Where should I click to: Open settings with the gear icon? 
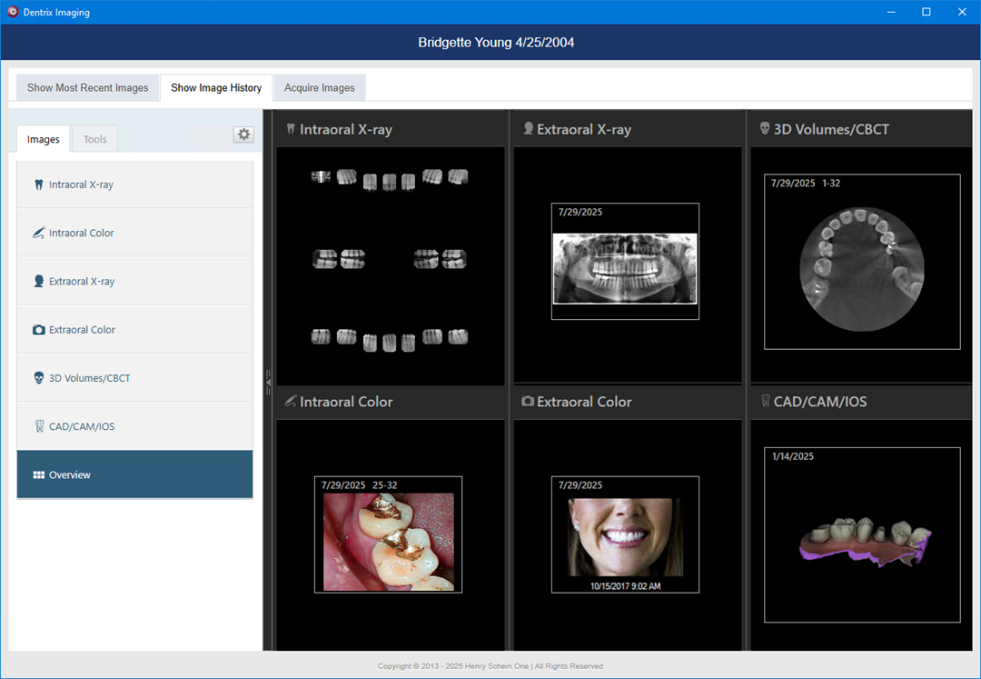tap(244, 134)
